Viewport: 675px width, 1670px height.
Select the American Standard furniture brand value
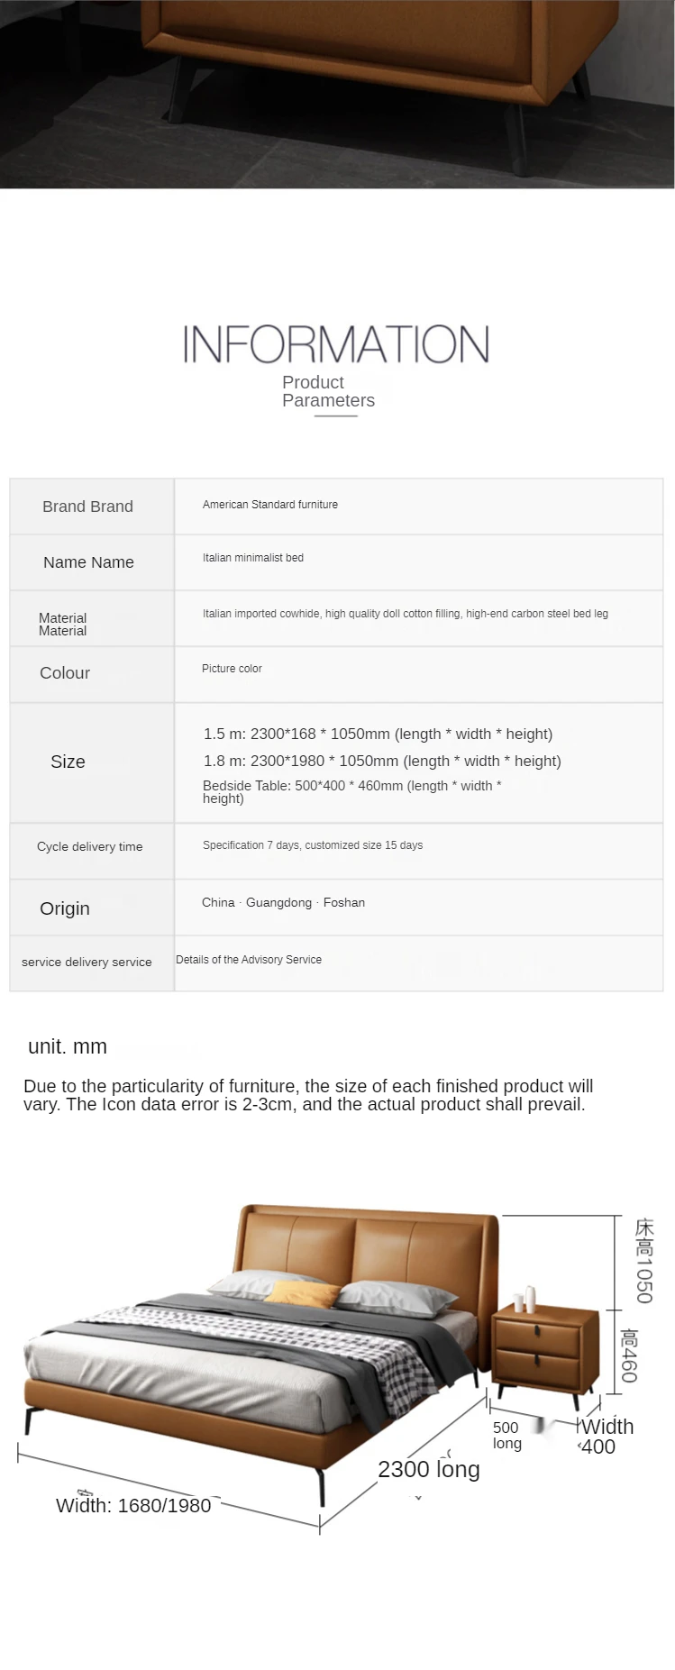tap(270, 505)
